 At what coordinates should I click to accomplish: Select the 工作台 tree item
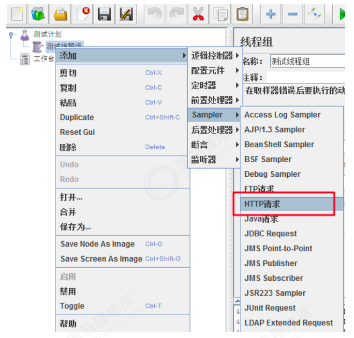(44, 59)
